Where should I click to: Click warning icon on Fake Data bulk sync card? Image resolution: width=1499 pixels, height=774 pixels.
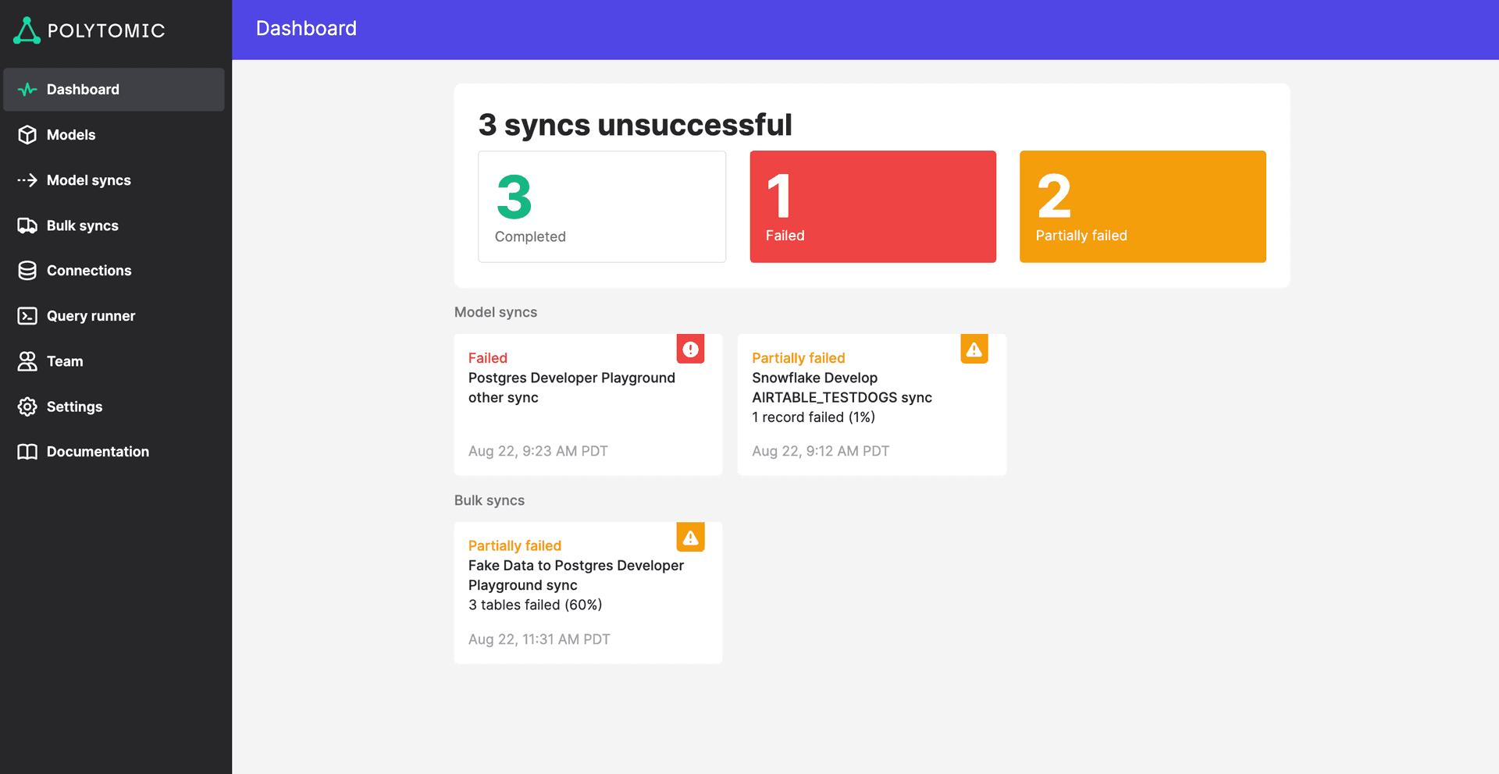690,538
